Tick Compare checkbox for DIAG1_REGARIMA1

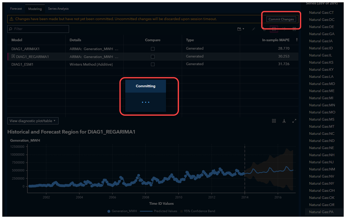pos(153,57)
